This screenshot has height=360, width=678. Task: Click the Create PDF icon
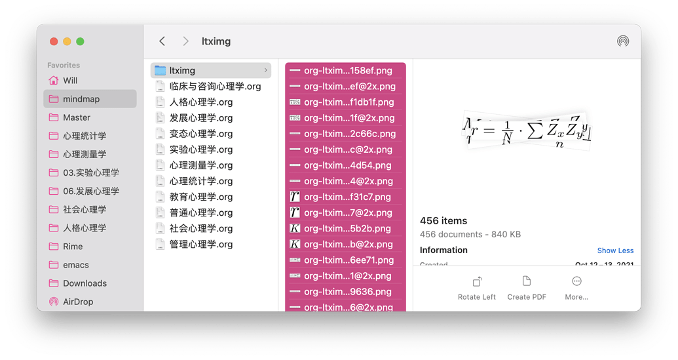(x=526, y=281)
